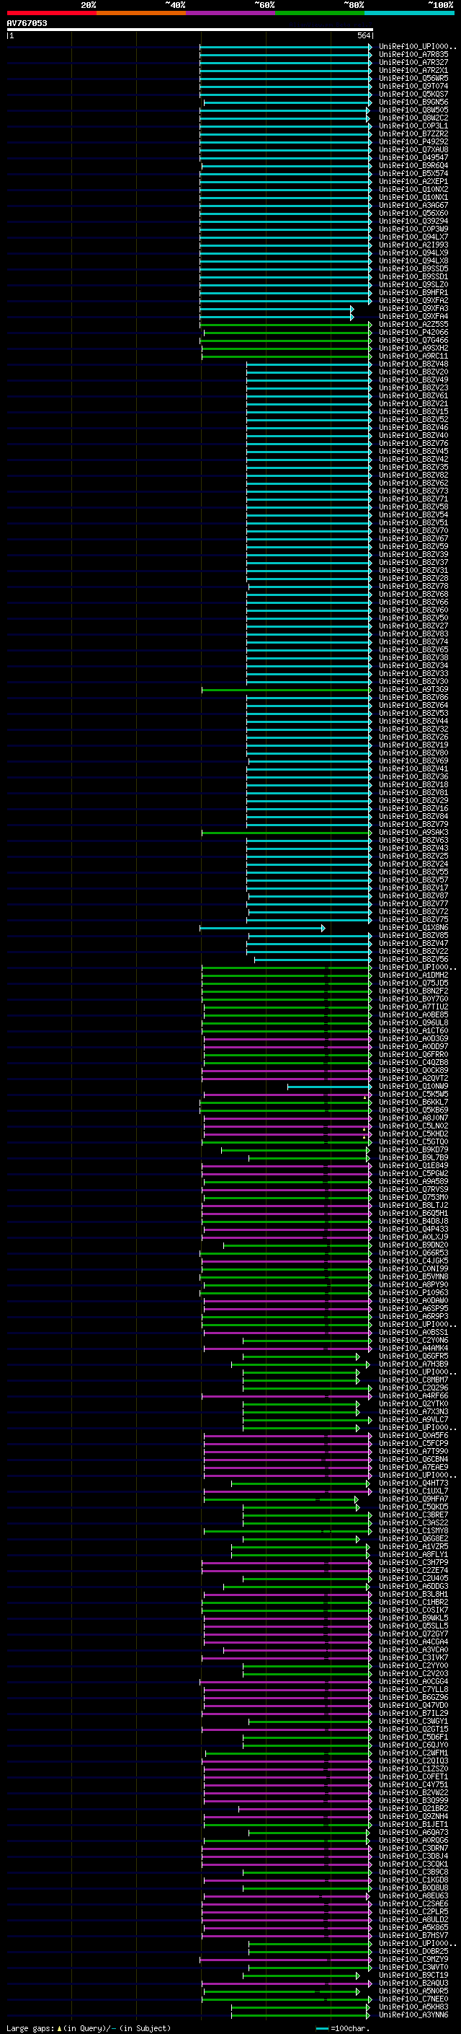Click the UniRef100_Q8W2C2 label
Image resolution: width=461 pixels, height=2034 pixels.
pyautogui.click(x=413, y=118)
